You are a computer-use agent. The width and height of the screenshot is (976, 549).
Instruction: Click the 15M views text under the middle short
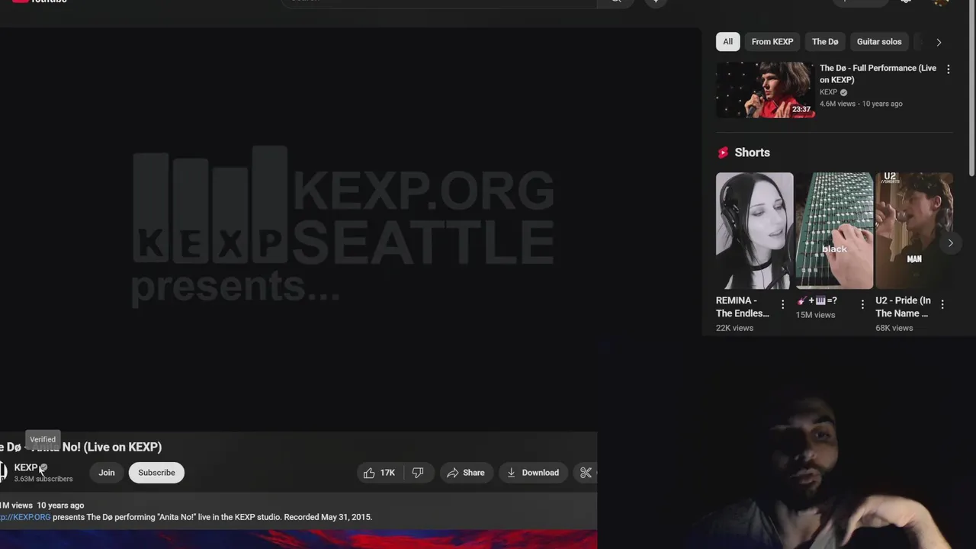point(815,315)
